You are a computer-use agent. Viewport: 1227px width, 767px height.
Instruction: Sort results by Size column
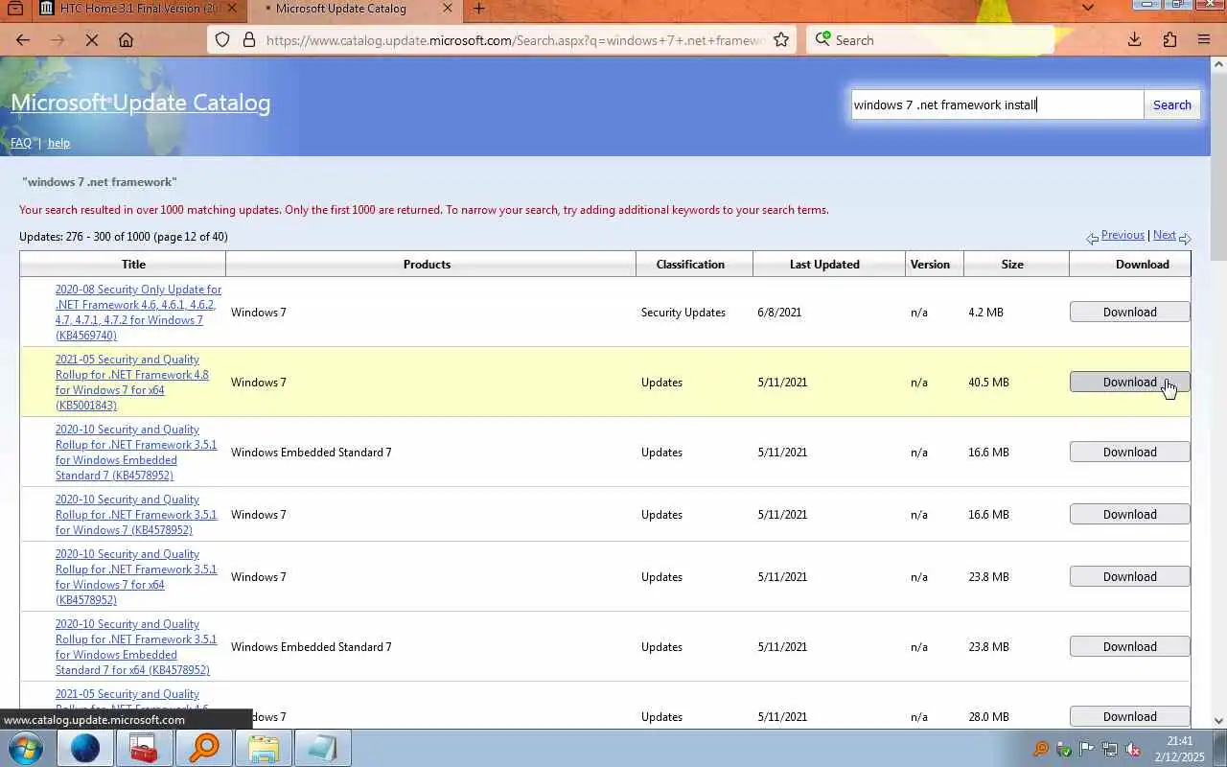click(x=1012, y=264)
